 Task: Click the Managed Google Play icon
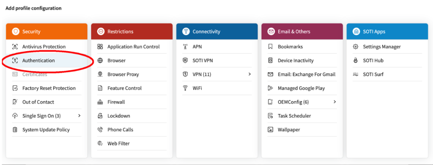[x=270, y=88]
